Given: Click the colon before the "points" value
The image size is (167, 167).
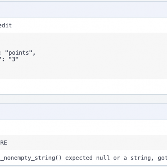Looking at the screenshot, I should pos(0,53).
